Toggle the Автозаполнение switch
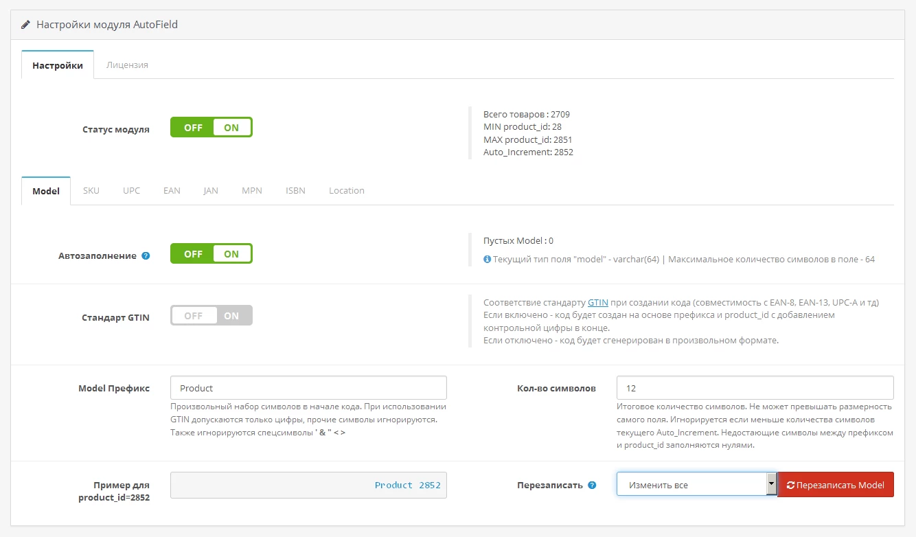Image resolution: width=916 pixels, height=537 pixels. [x=211, y=253]
